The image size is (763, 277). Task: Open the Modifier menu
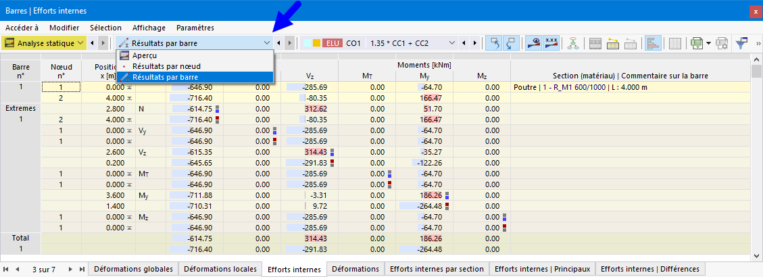coord(64,28)
